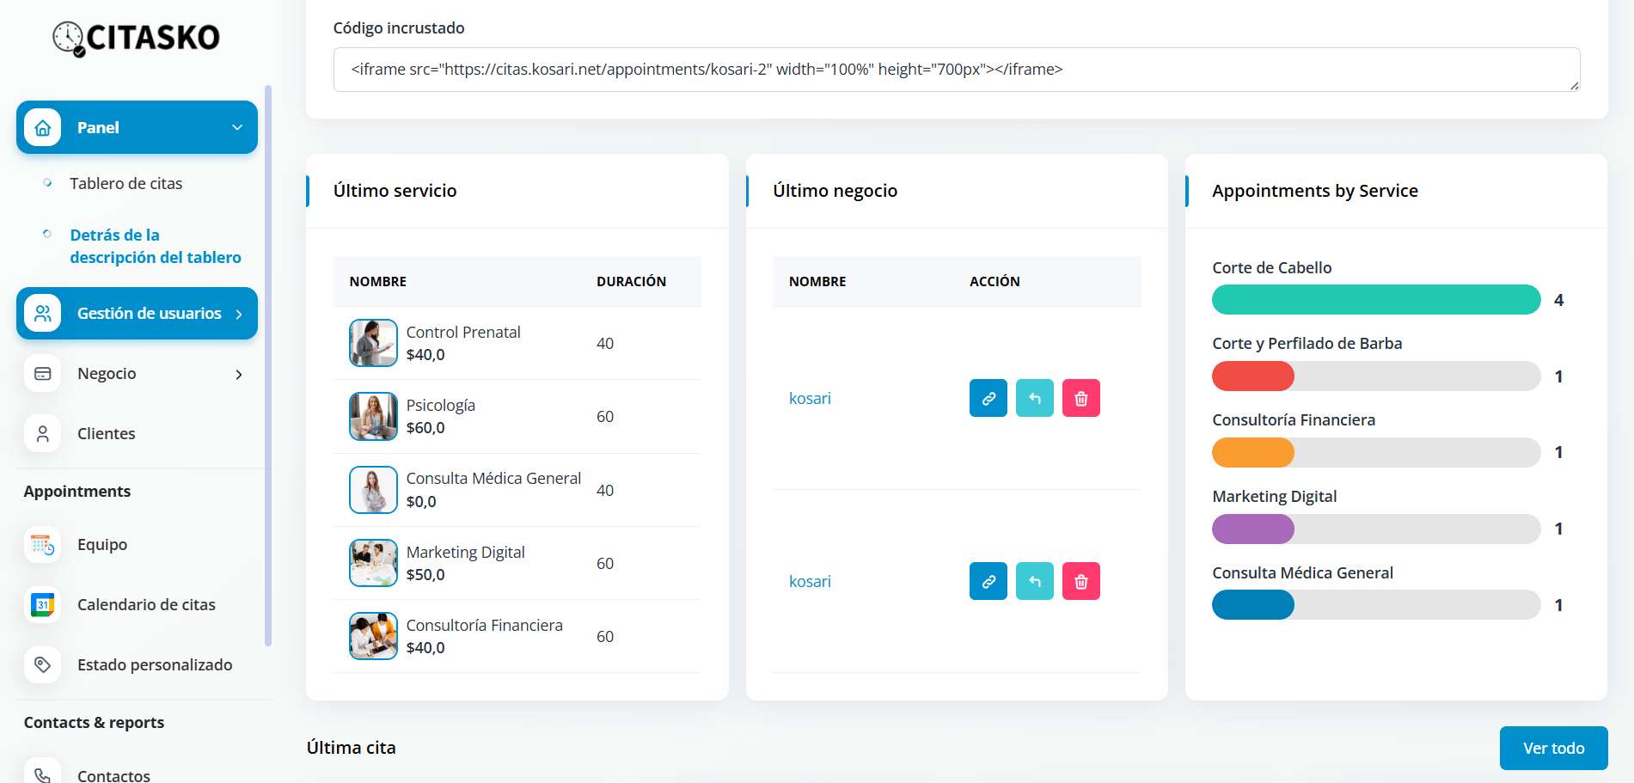This screenshot has height=783, width=1634.
Task: Click the restore arrow icon for the second kosari entry
Action: [1034, 581]
